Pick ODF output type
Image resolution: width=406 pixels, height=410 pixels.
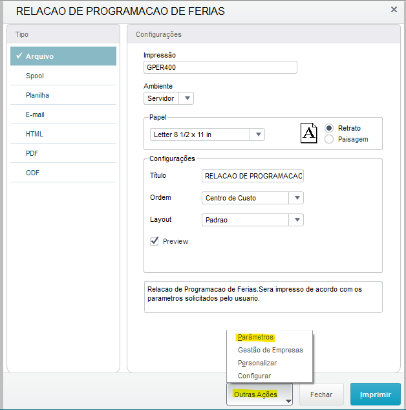pos(63,173)
